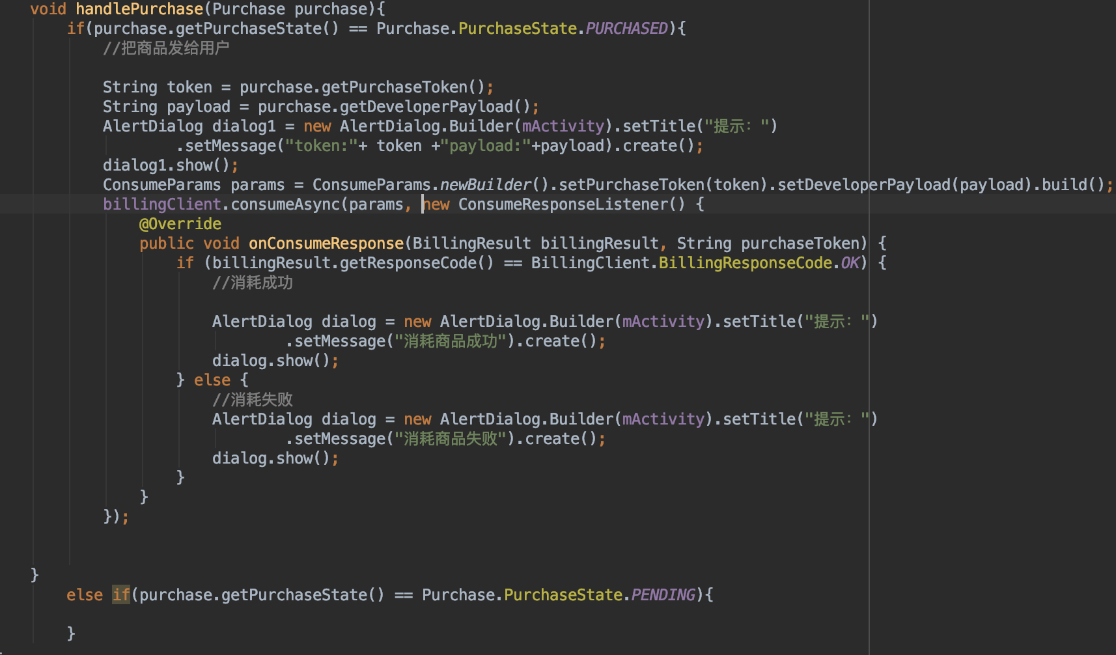Click the highlighted if keyword after else
The image size is (1116, 655).
121,595
